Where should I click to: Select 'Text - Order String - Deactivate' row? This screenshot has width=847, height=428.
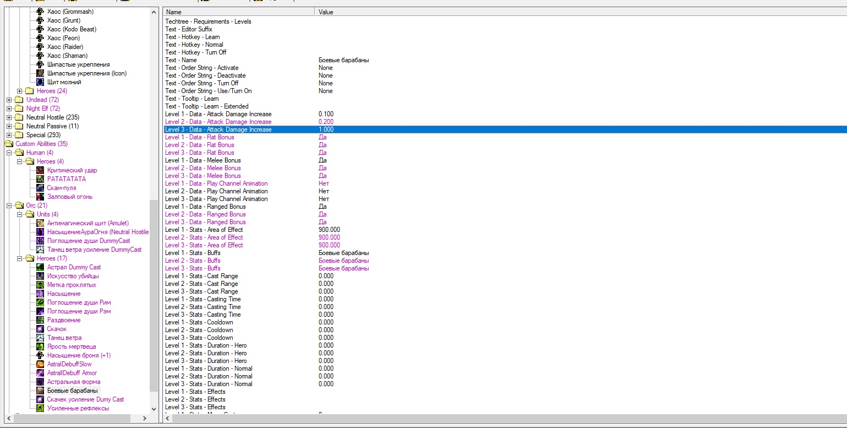[x=505, y=75]
